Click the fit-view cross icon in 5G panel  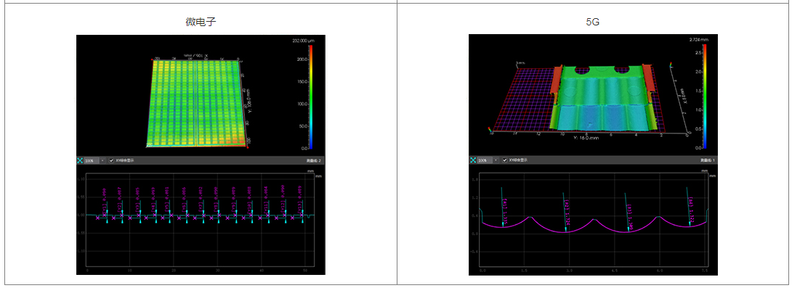click(473, 160)
